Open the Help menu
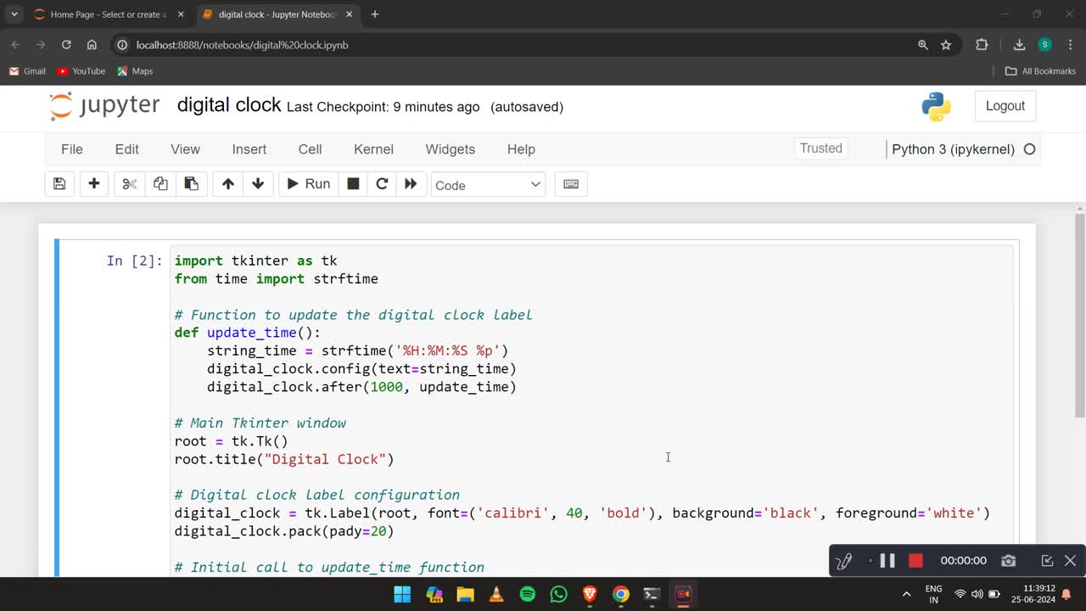 coord(521,149)
